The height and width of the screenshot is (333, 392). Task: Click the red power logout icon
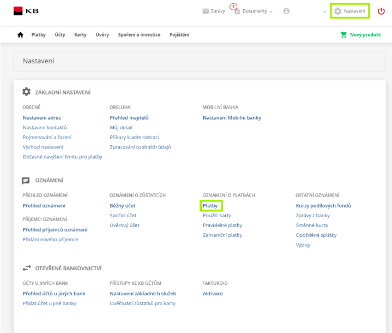(381, 11)
